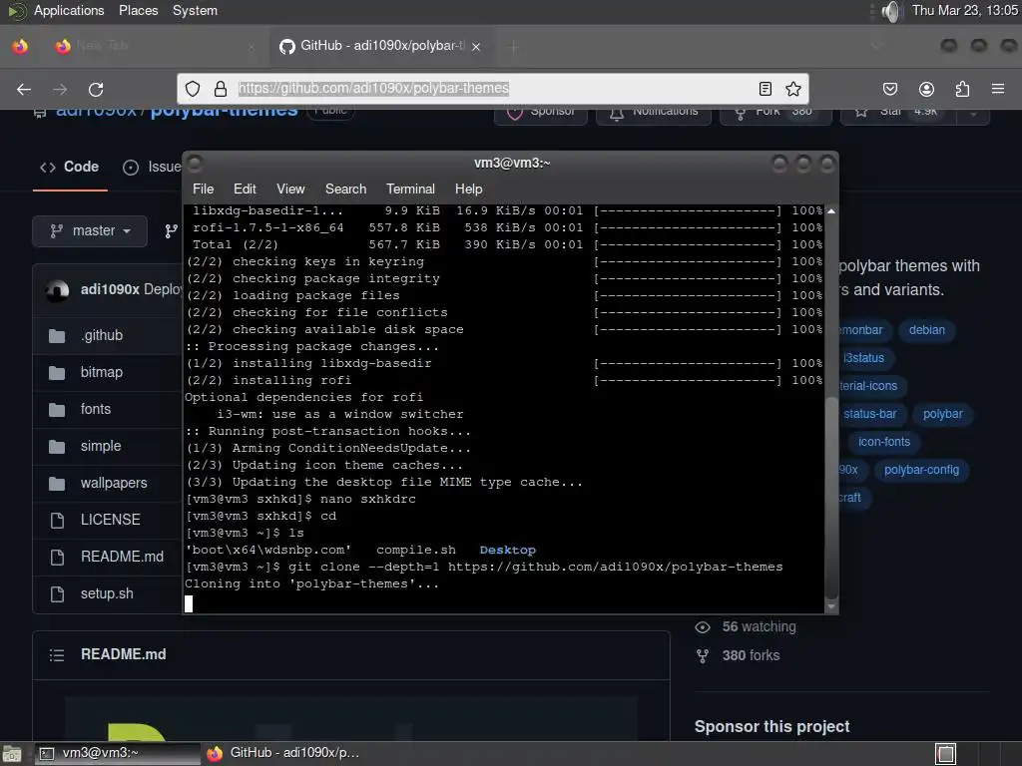The height and width of the screenshot is (766, 1022).
Task: Open the tab list dropdown arrow
Action: click(x=876, y=46)
